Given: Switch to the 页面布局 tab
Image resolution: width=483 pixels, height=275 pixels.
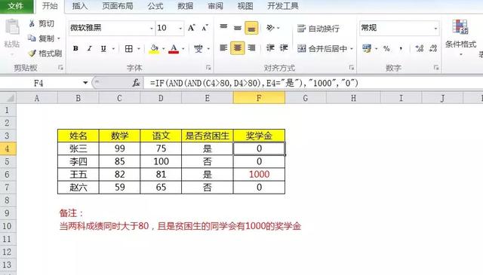Looking at the screenshot, I should click(x=118, y=6).
